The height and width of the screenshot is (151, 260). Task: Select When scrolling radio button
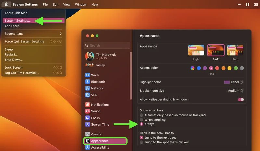[141, 120]
